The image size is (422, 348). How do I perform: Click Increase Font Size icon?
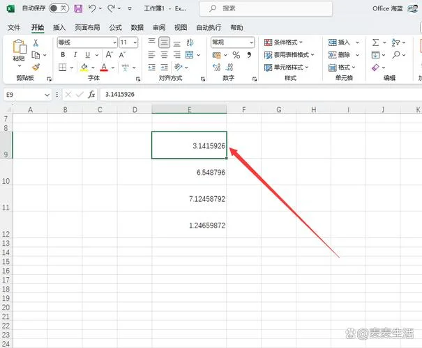click(x=109, y=55)
